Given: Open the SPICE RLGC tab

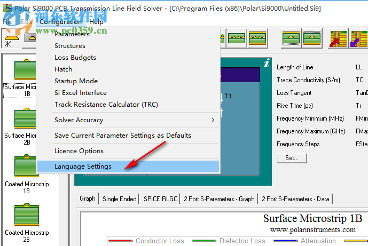Looking at the screenshot, I should (161, 199).
